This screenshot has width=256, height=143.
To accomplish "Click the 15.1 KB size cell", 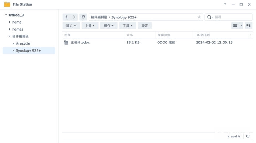I will point(133,42).
